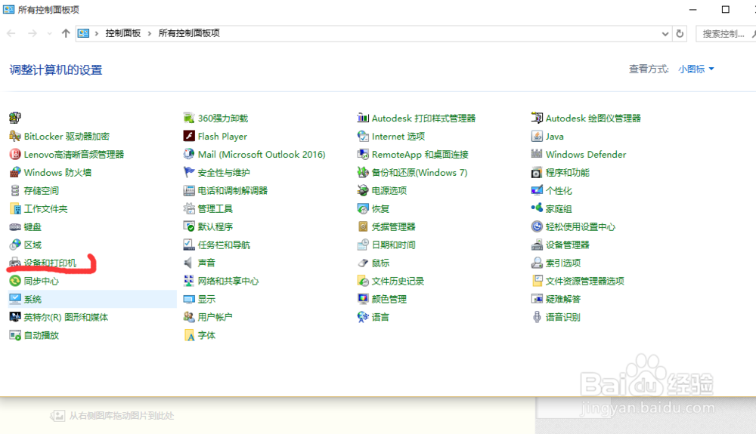Open the 凭据管理器 link

point(393,226)
